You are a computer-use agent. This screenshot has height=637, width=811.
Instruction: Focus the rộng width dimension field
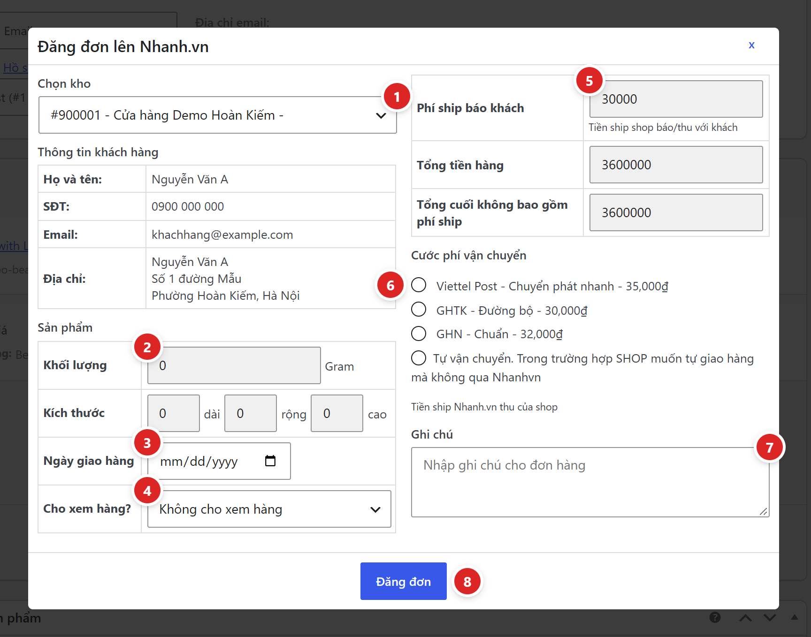(x=251, y=413)
